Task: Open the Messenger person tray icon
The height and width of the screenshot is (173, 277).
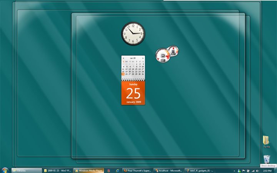Action: tap(239, 171)
